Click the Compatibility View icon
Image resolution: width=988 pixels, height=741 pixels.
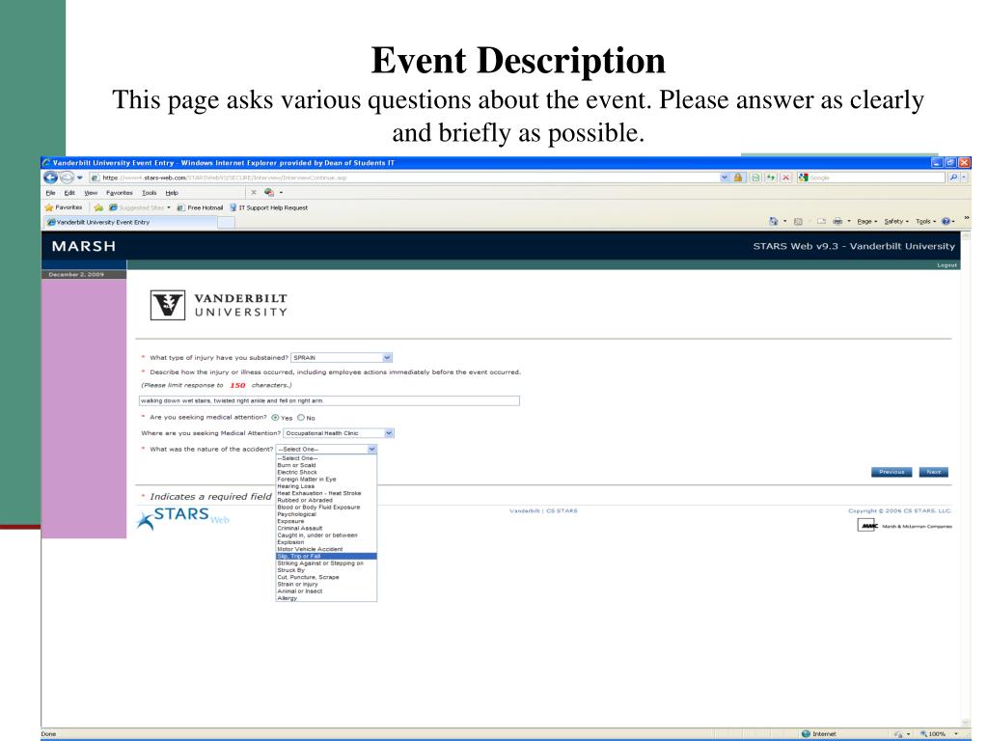[x=755, y=178]
